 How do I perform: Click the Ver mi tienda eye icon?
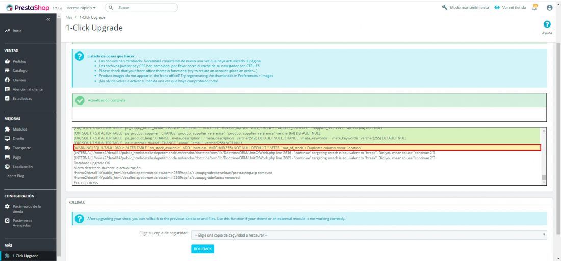[497, 7]
